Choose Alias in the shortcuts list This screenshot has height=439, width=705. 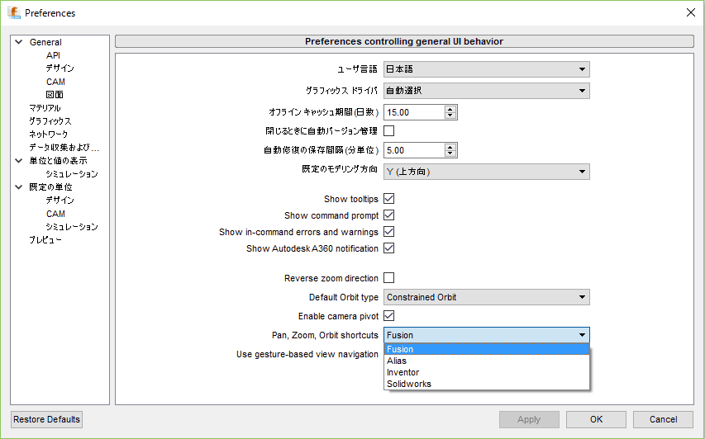(487, 361)
